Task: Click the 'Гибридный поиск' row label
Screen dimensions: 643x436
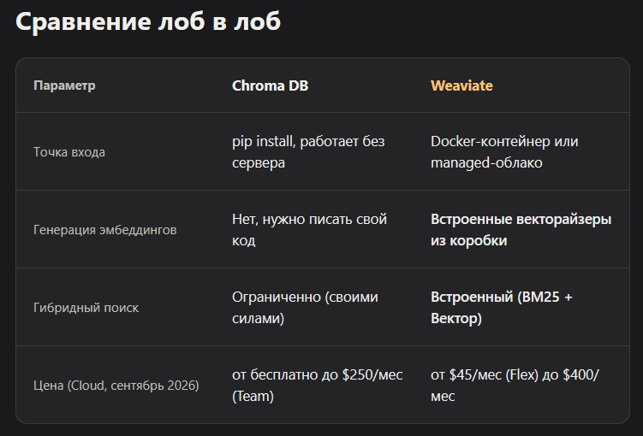Action: [86, 308]
